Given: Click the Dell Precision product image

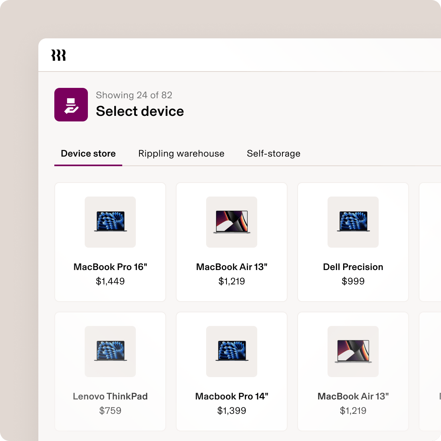Looking at the screenshot, I should click(x=353, y=222).
